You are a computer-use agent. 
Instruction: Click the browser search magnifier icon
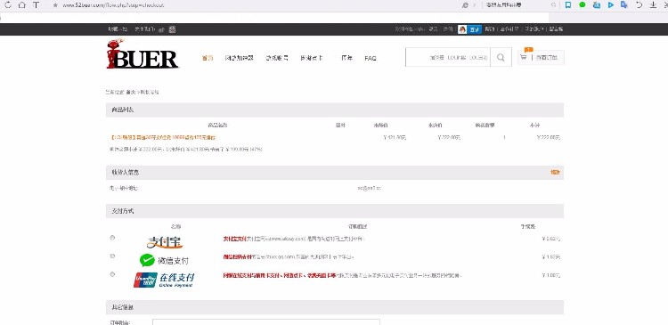pyautogui.click(x=553, y=5)
